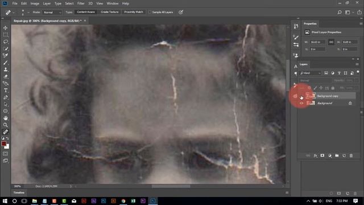Open the File menu
Viewport: 364px width, 205px height.
coord(15,3)
